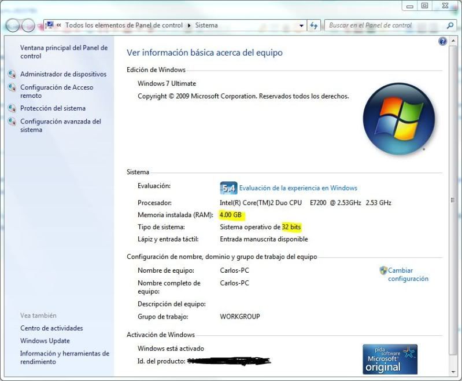
Task: Click the Back navigation arrow button
Action: point(12,25)
